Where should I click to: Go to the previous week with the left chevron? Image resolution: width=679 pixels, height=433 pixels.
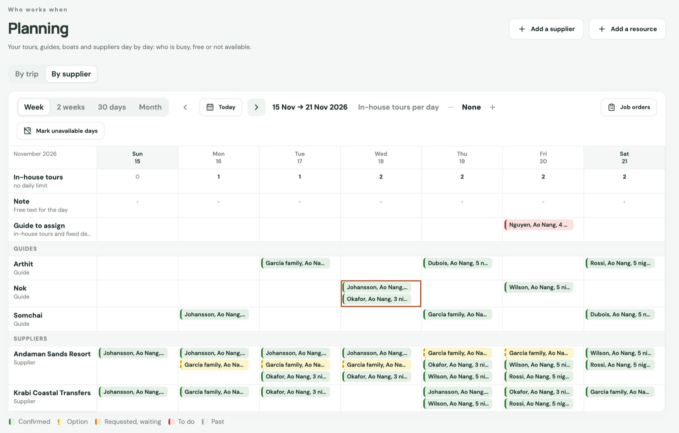[185, 107]
